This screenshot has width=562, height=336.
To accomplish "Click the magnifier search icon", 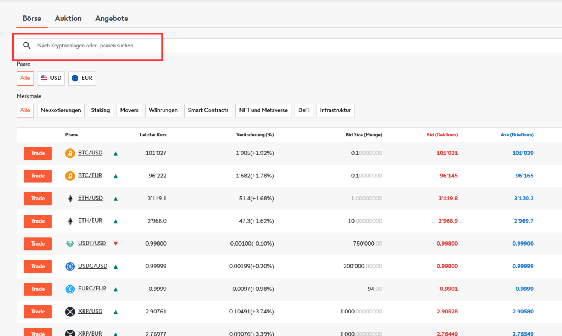I will 27,46.
